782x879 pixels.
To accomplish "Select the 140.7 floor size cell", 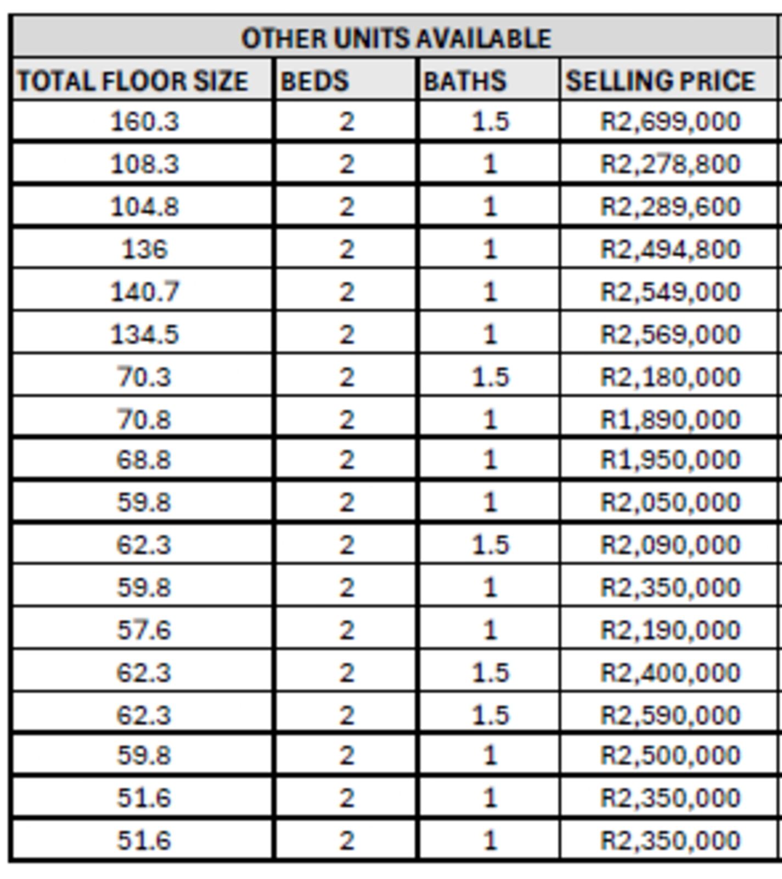I will click(144, 291).
